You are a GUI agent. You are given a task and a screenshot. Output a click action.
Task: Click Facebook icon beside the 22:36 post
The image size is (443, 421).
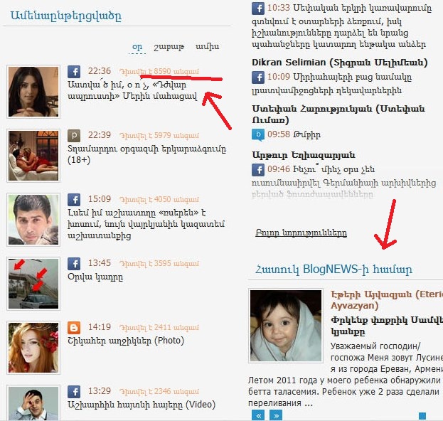74,72
